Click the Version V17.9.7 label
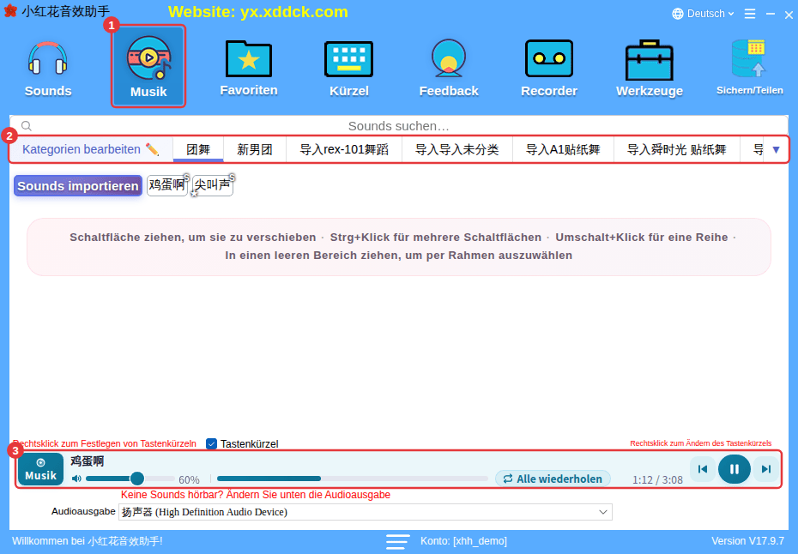 [747, 541]
